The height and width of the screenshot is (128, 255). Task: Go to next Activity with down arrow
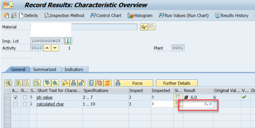coord(55,48)
